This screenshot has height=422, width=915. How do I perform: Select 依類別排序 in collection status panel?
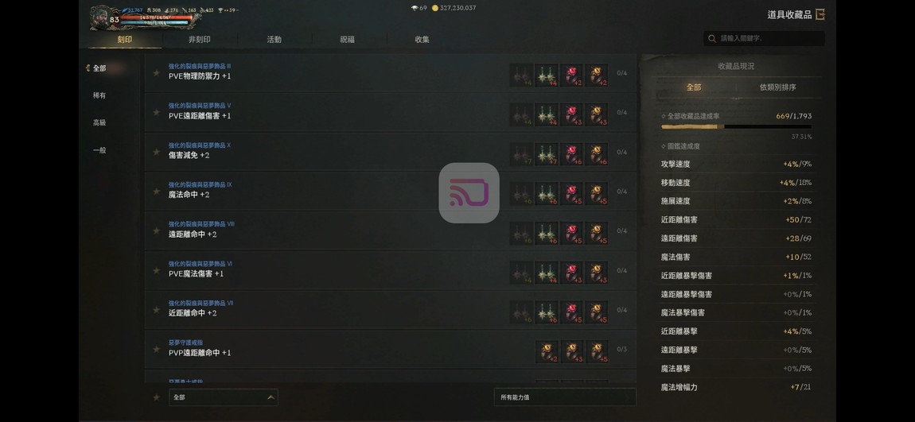(x=777, y=87)
